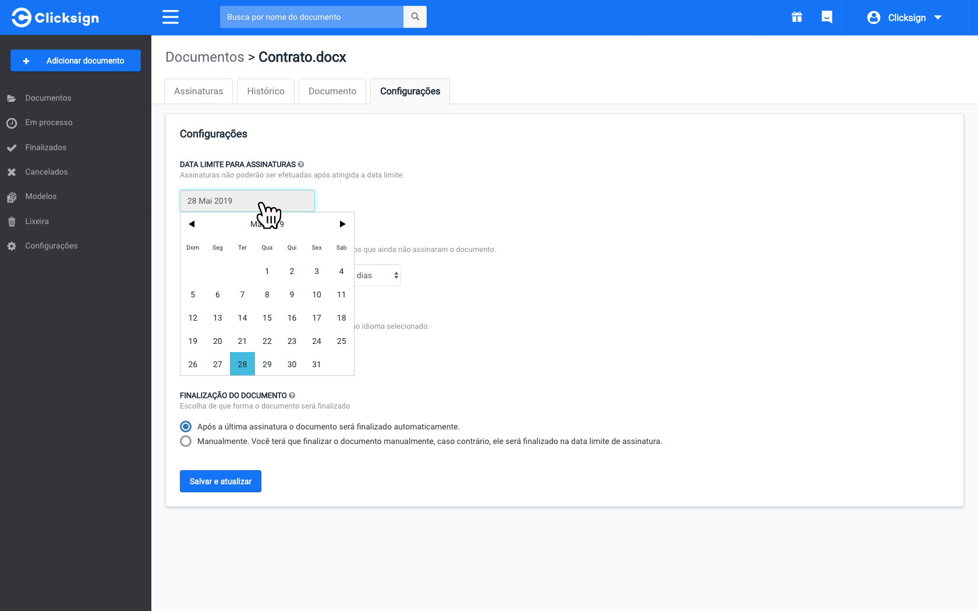Select day 31 in the calendar

tap(317, 364)
